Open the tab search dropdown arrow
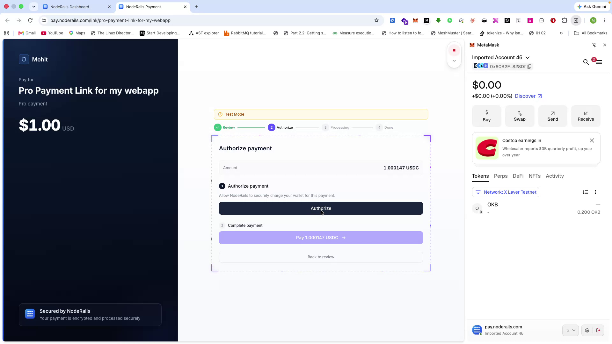Image resolution: width=612 pixels, height=344 pixels. [33, 7]
